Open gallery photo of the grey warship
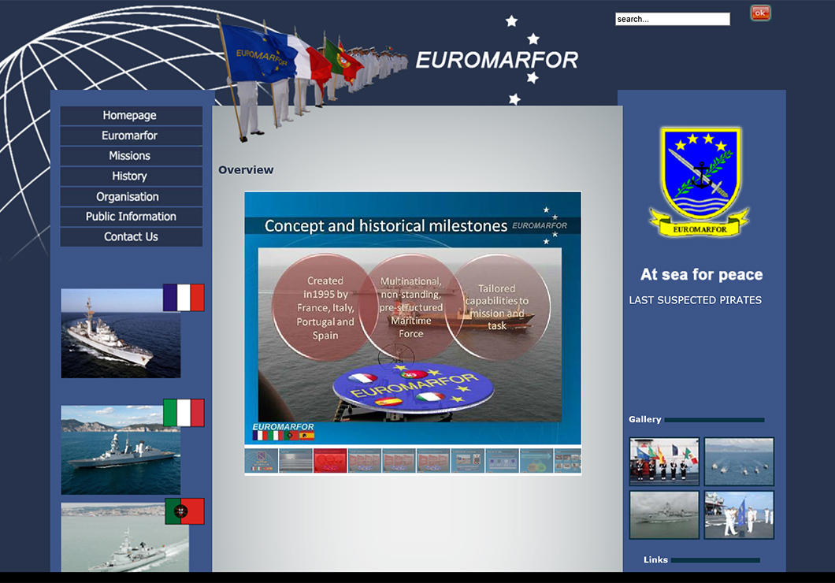Image resolution: width=835 pixels, height=583 pixels. [x=664, y=514]
